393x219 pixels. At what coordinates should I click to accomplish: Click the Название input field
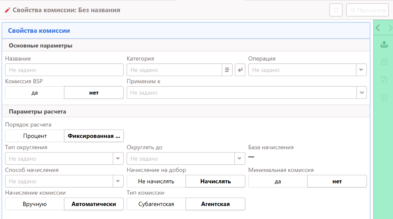click(64, 70)
